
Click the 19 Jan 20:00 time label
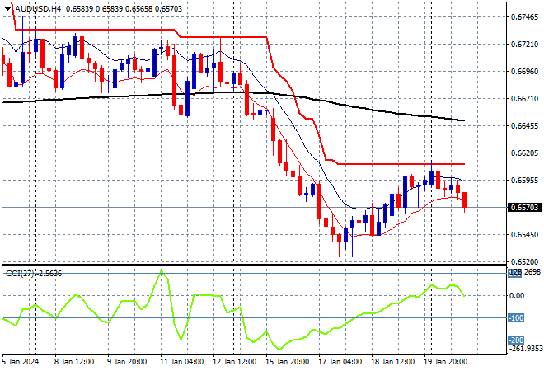(445, 362)
